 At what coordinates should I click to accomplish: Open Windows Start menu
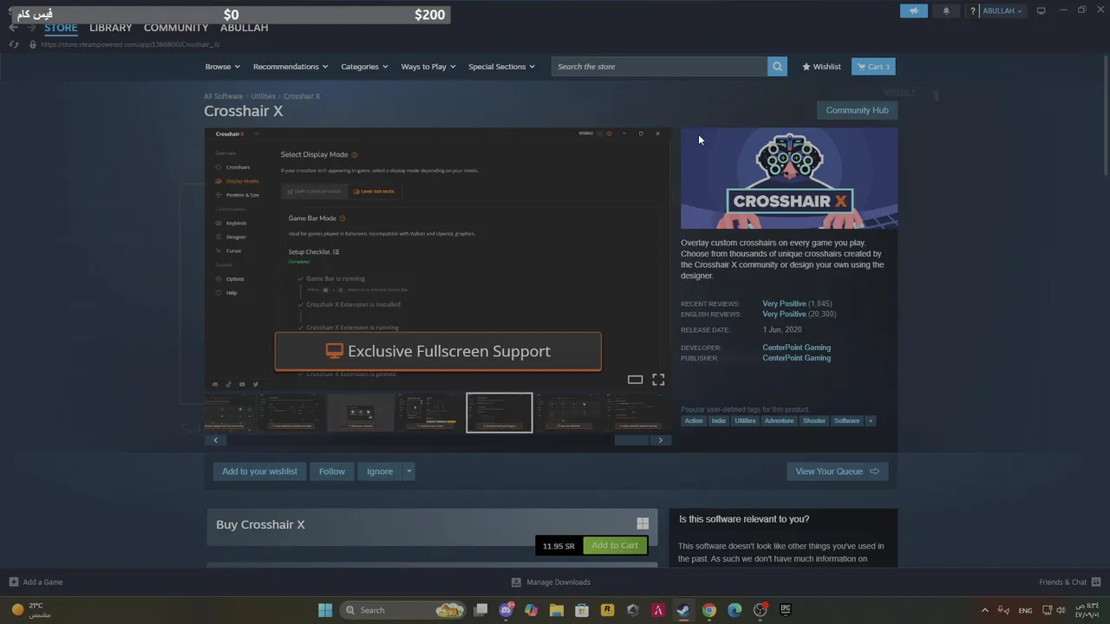click(325, 610)
